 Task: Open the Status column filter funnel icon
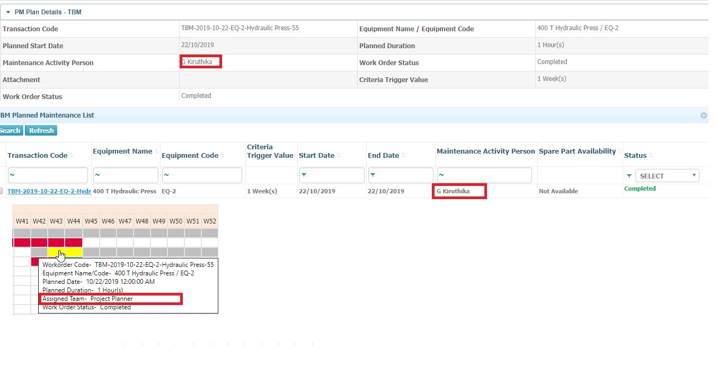coord(629,176)
